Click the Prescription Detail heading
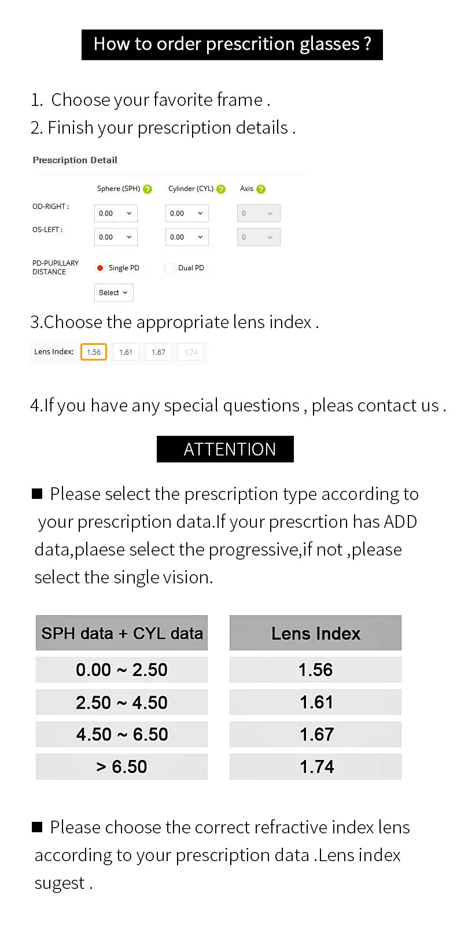The height and width of the screenshot is (926, 457). coord(75,160)
